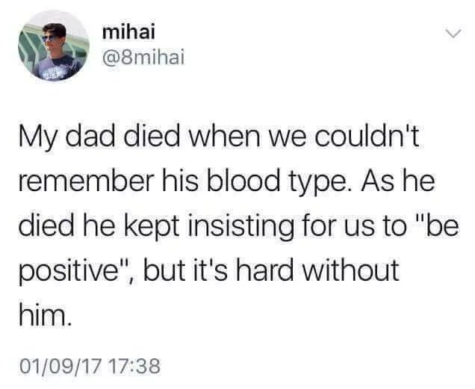Image resolution: width=475 pixels, height=389 pixels.
Task: Click the tweet timestamp 01/09/17 17:38
Action: [90, 366]
